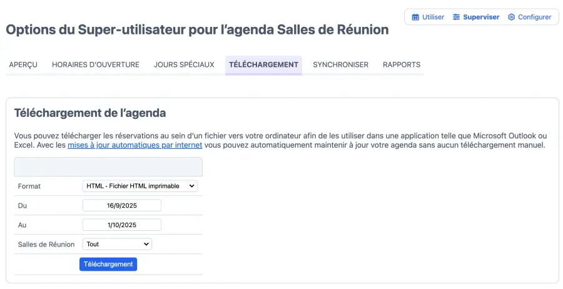Click the sliders icon beside Superviser
Viewport: 563px width, 289px height.
click(x=456, y=17)
